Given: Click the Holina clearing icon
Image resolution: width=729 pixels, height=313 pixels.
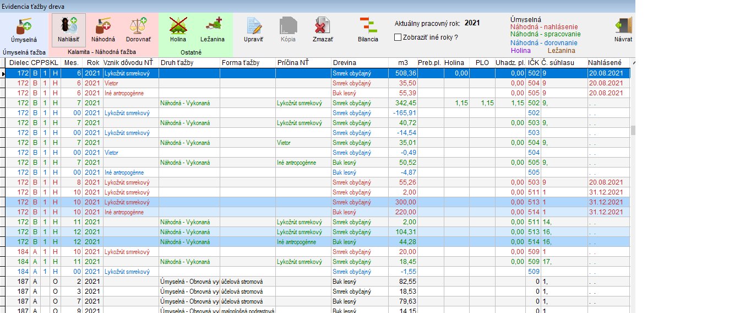Looking at the screenshot, I should [x=178, y=26].
